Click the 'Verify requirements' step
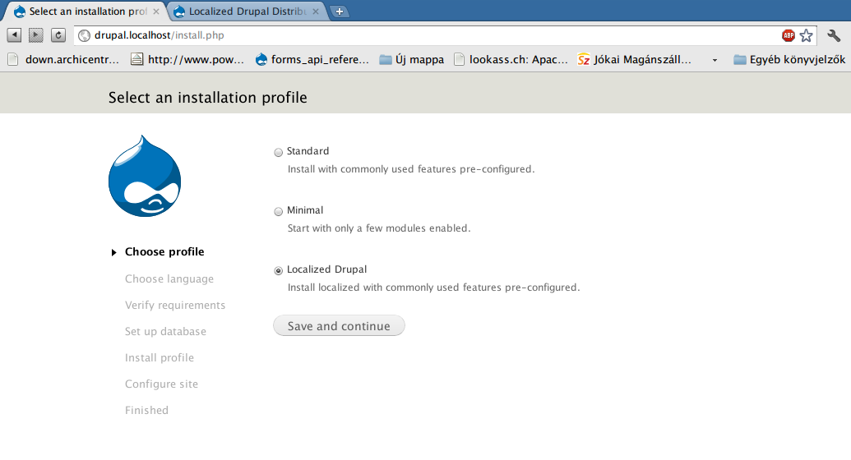Screen dimensions: 851x460 tap(175, 305)
